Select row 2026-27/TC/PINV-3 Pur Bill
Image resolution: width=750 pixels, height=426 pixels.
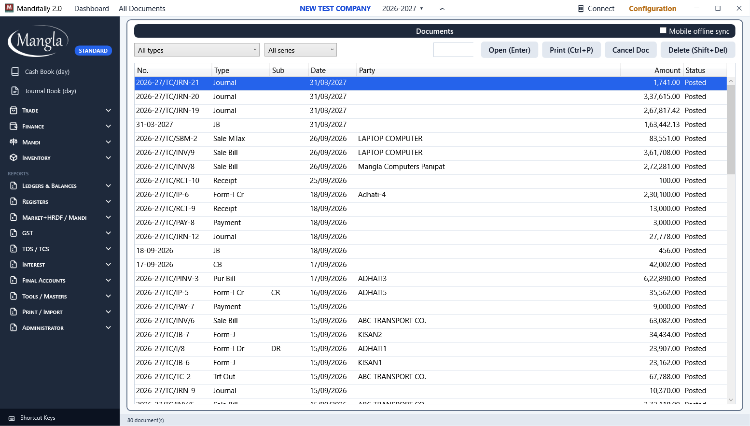[x=431, y=279]
